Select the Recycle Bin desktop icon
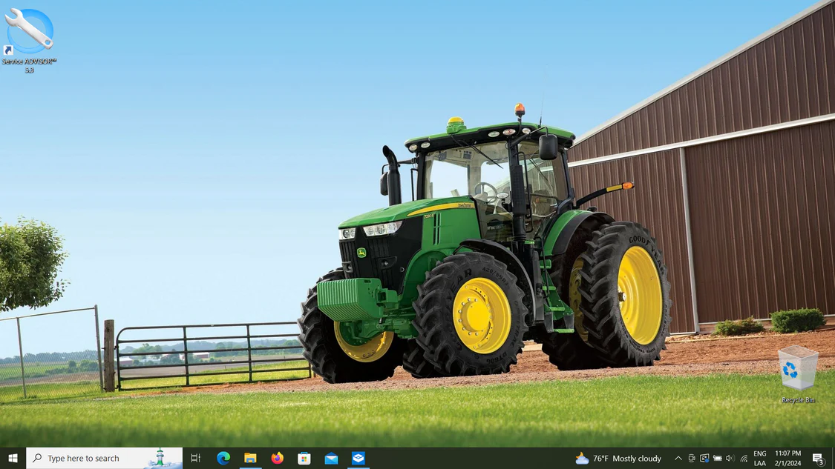This screenshot has height=469, width=835. click(798, 373)
